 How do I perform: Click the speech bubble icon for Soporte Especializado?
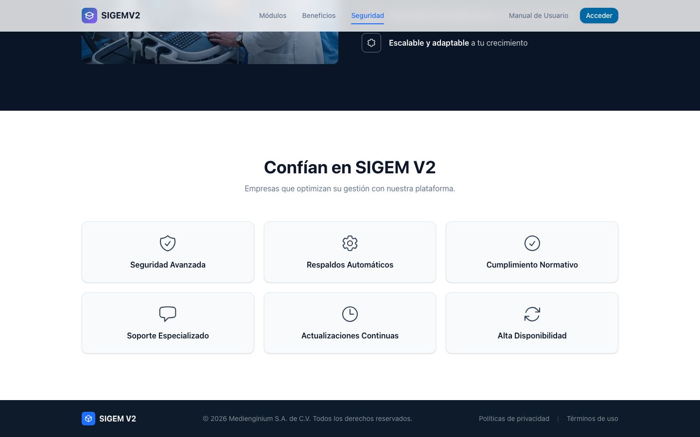click(x=168, y=314)
